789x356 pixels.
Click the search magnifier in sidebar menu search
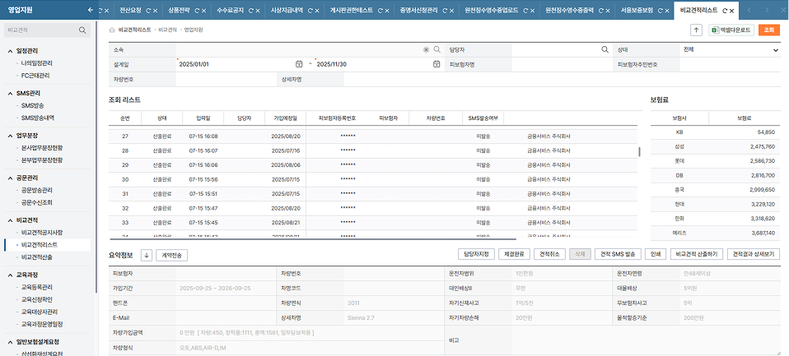(x=83, y=30)
